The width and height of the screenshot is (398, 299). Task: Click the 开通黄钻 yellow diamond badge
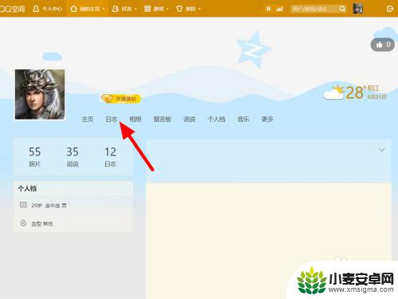121,99
